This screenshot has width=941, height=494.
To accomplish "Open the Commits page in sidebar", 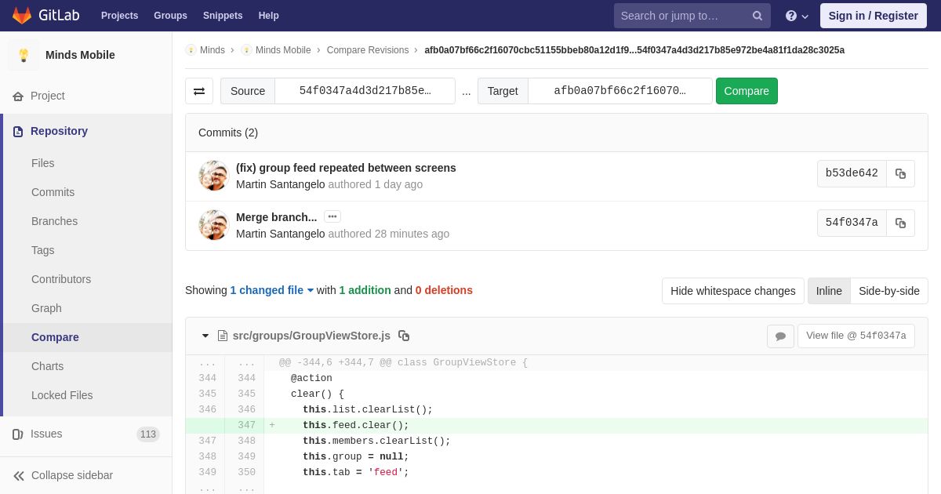I will tap(53, 192).
